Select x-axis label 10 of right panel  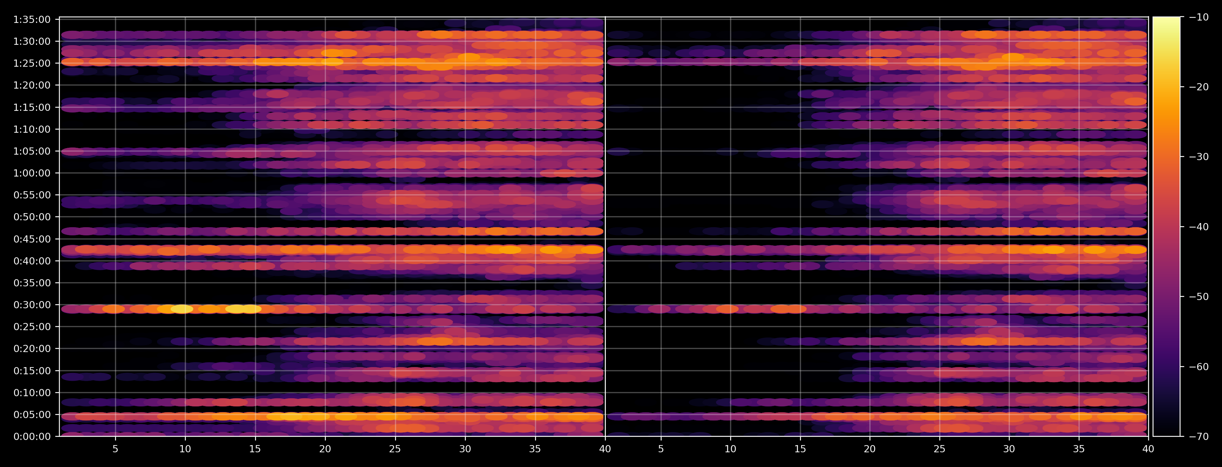click(x=730, y=449)
